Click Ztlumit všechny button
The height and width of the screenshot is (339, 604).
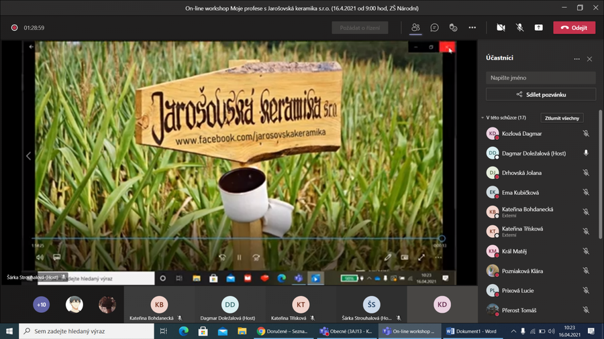(562, 118)
